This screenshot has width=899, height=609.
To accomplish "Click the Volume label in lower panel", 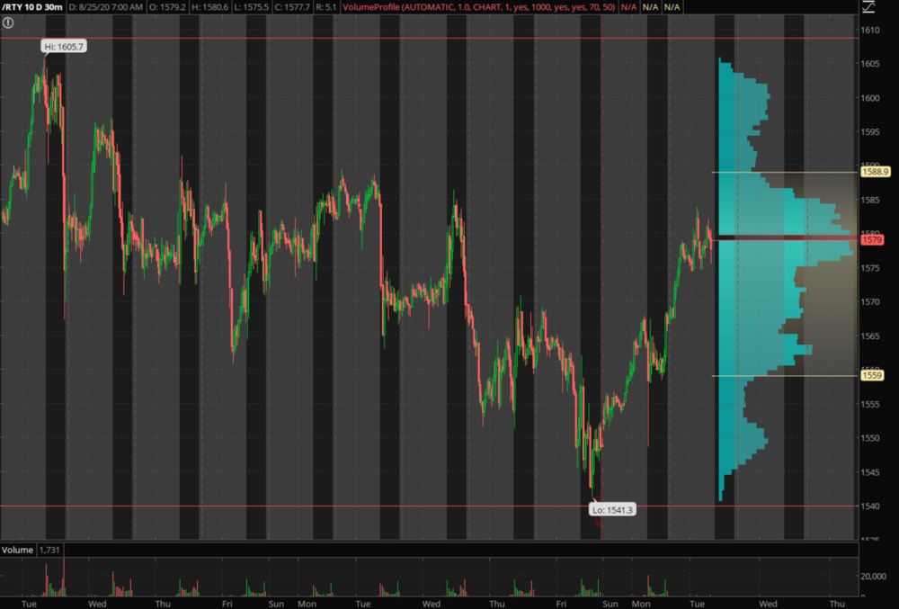I will click(18, 549).
